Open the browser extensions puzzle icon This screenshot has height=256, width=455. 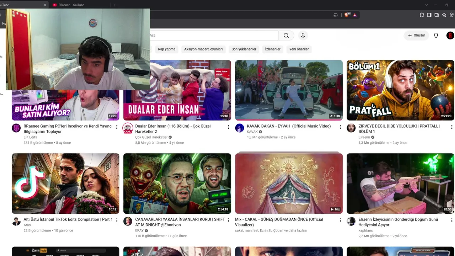[422, 15]
